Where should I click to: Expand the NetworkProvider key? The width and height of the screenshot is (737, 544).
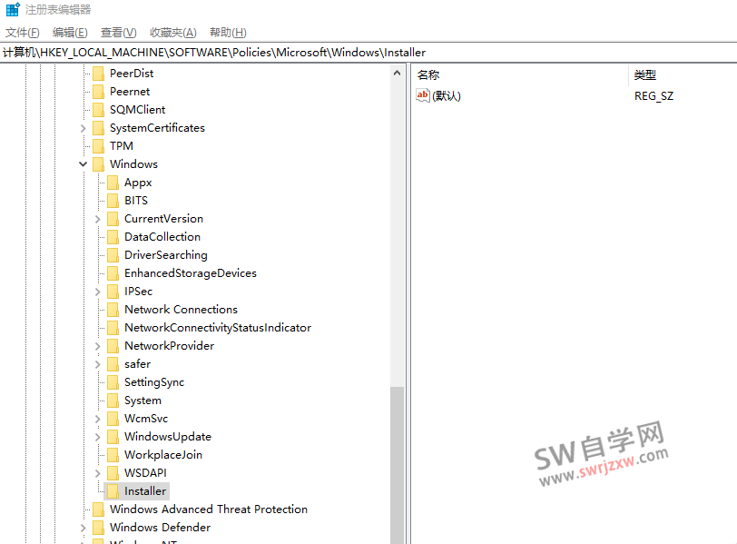point(98,346)
